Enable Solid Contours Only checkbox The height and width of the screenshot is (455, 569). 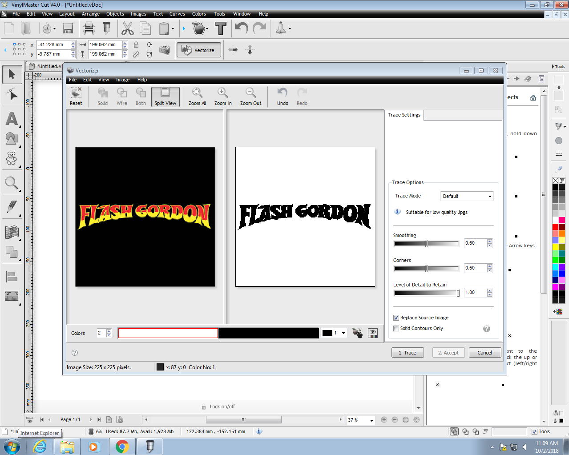pyautogui.click(x=396, y=328)
